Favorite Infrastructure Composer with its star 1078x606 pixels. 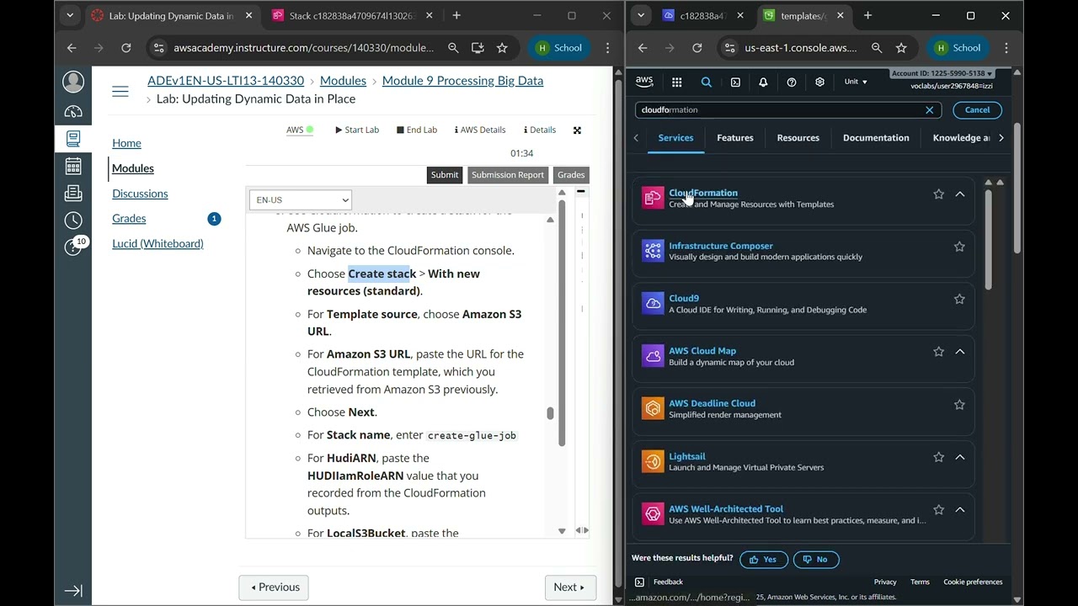pyautogui.click(x=959, y=247)
